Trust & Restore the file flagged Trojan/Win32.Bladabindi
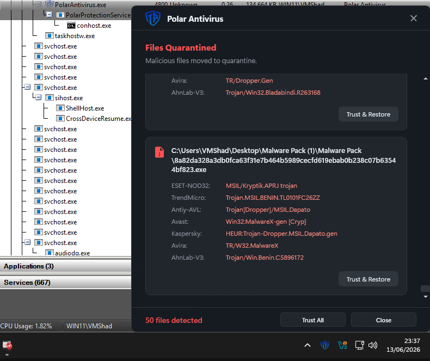The image size is (430, 361). [x=368, y=114]
